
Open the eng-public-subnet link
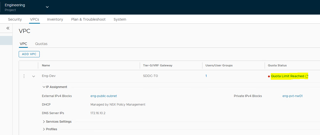pos(104,96)
